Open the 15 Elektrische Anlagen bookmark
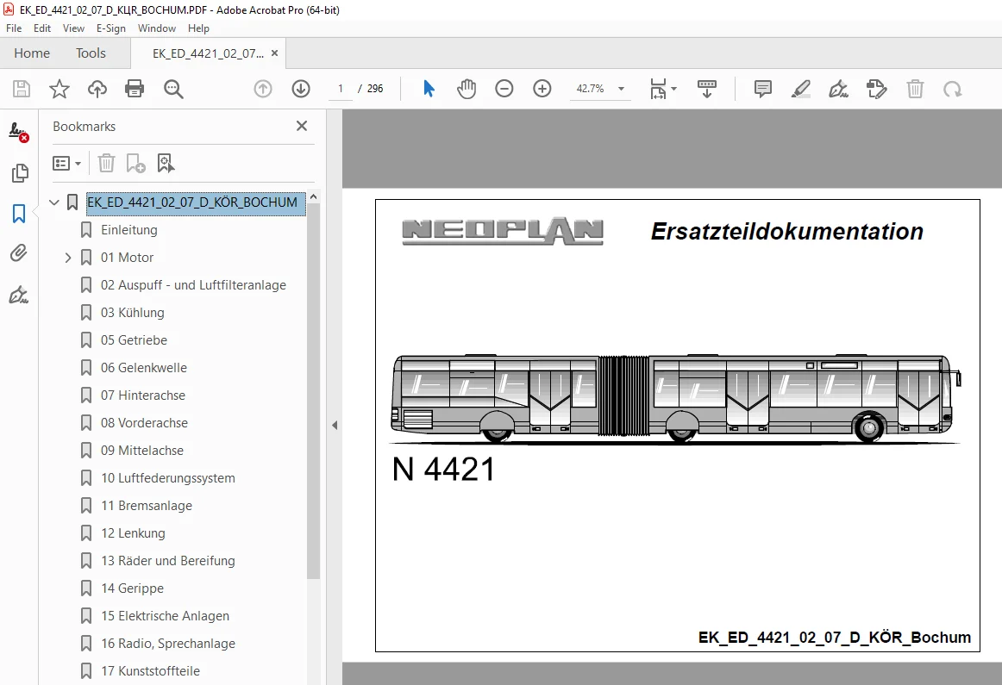Viewport: 1002px width, 685px height. [165, 616]
